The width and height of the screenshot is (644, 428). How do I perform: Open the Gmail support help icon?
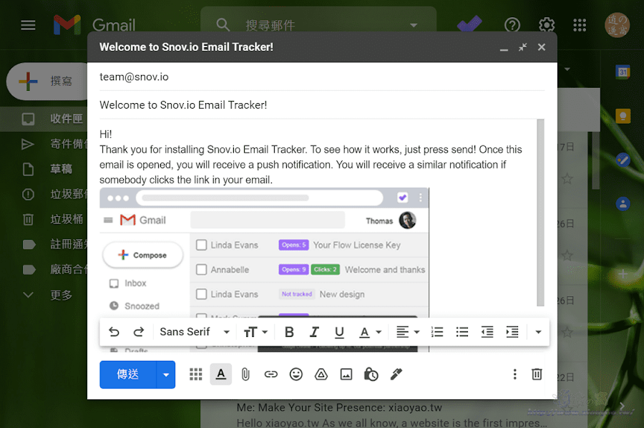[512, 26]
